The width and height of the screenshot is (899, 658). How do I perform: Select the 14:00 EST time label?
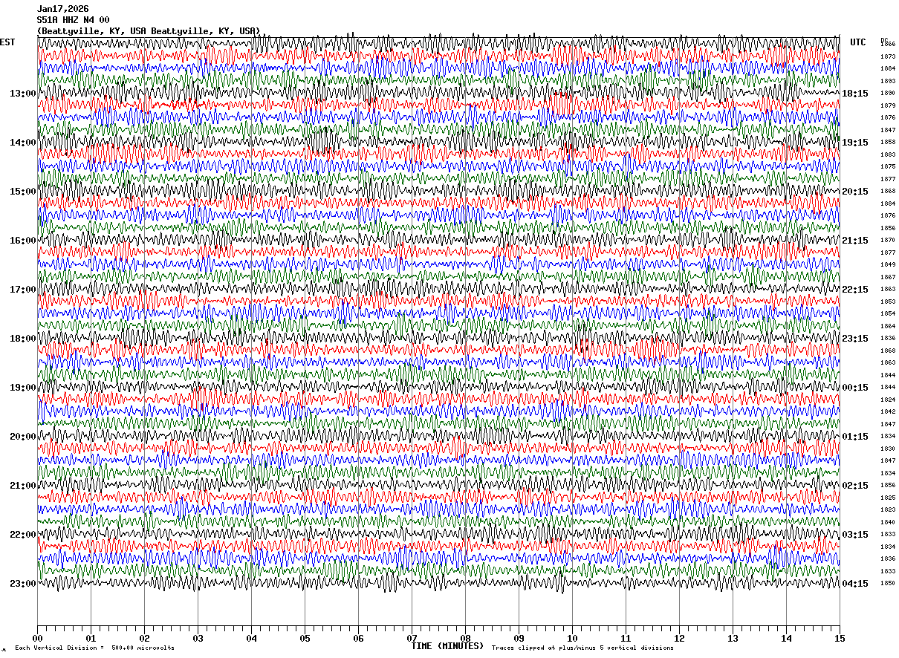tap(22, 143)
